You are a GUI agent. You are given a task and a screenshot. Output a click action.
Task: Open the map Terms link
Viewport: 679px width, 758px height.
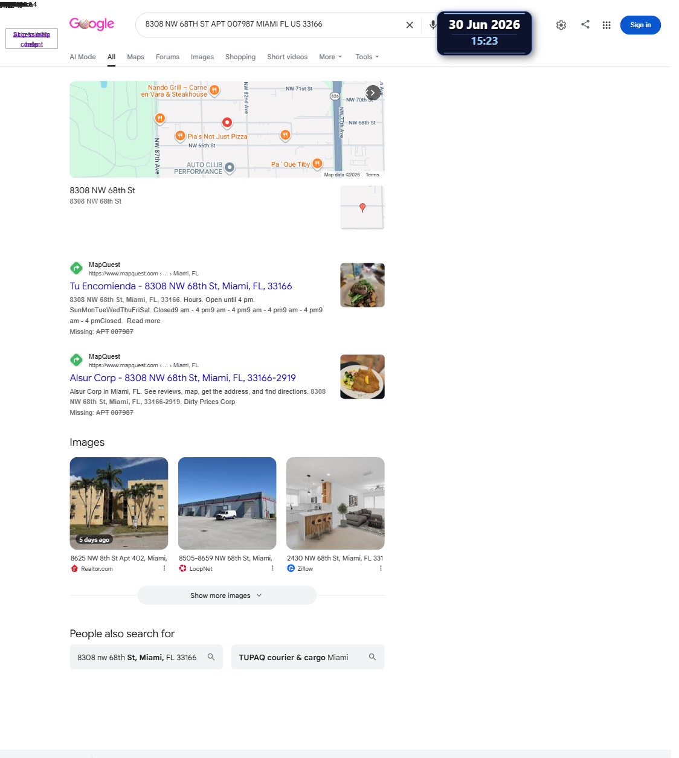click(372, 175)
